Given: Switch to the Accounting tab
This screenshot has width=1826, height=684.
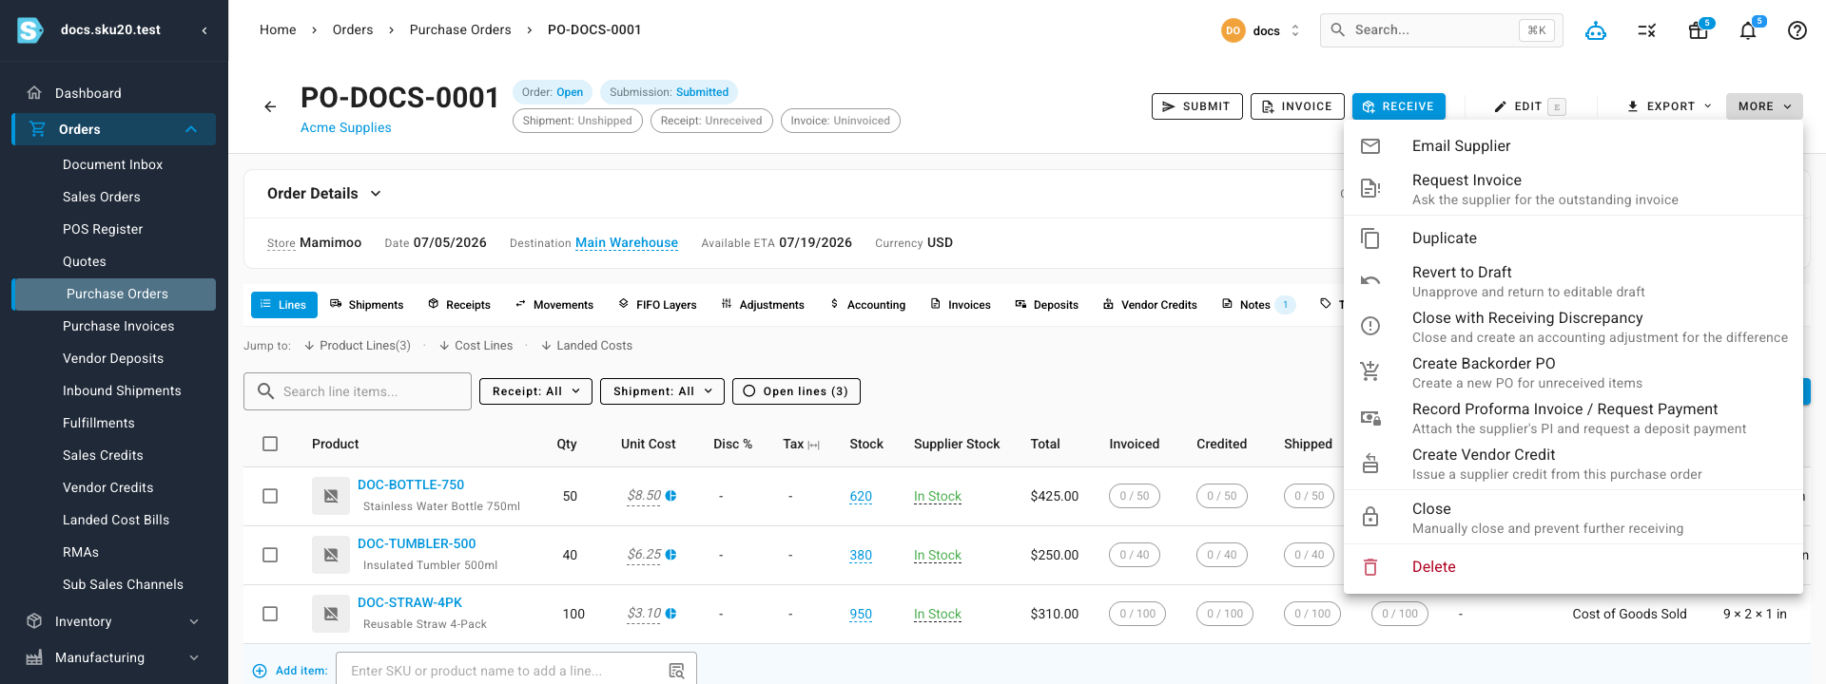Looking at the screenshot, I should 867,305.
